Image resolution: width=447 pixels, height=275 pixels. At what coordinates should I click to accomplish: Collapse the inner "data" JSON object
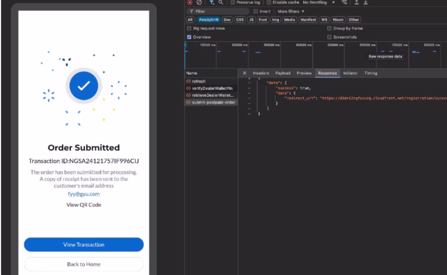(x=249, y=93)
